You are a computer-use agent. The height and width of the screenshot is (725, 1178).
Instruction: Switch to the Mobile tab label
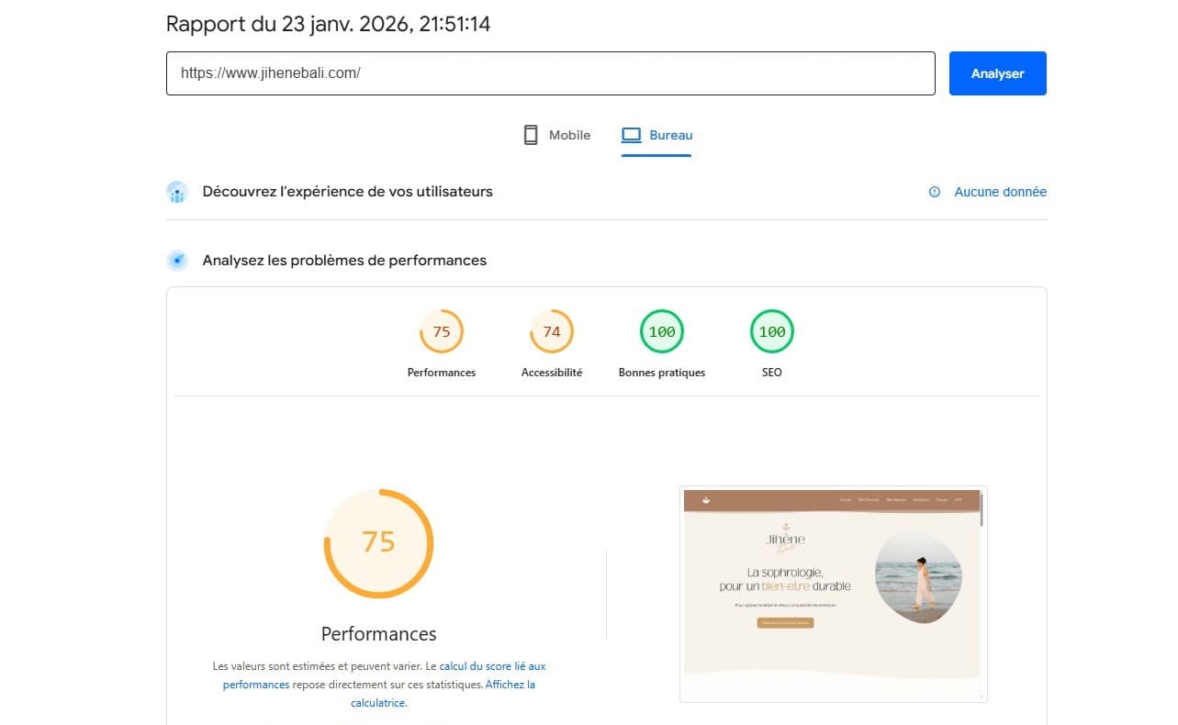[x=569, y=135]
